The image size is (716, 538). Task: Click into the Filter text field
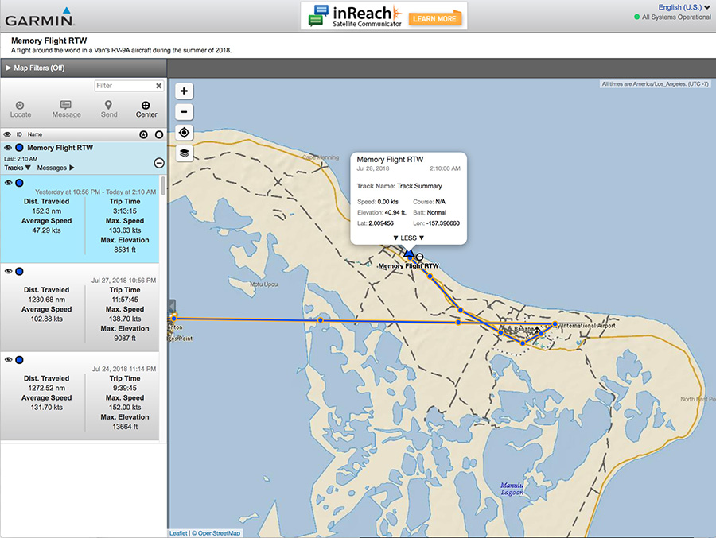pos(123,86)
